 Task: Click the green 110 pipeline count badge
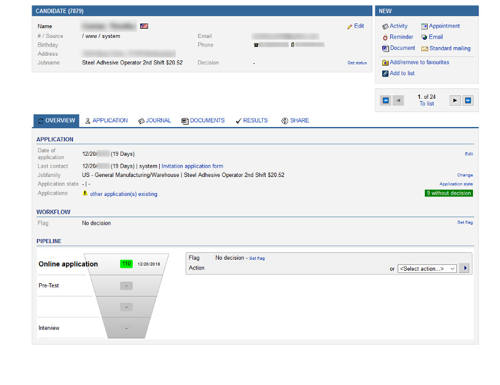click(x=126, y=264)
